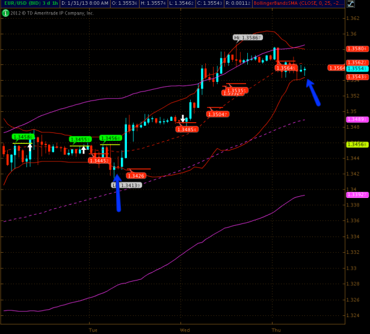Click the red 1.3580 price axis tag
The height and width of the screenshot is (334, 370).
pos(357,49)
